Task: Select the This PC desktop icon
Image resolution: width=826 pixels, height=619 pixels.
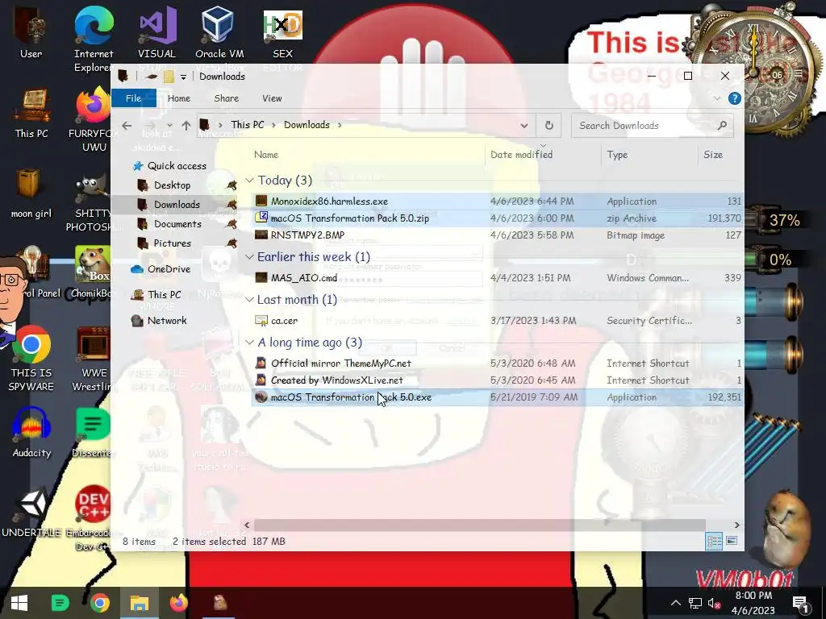Action: pyautogui.click(x=31, y=113)
